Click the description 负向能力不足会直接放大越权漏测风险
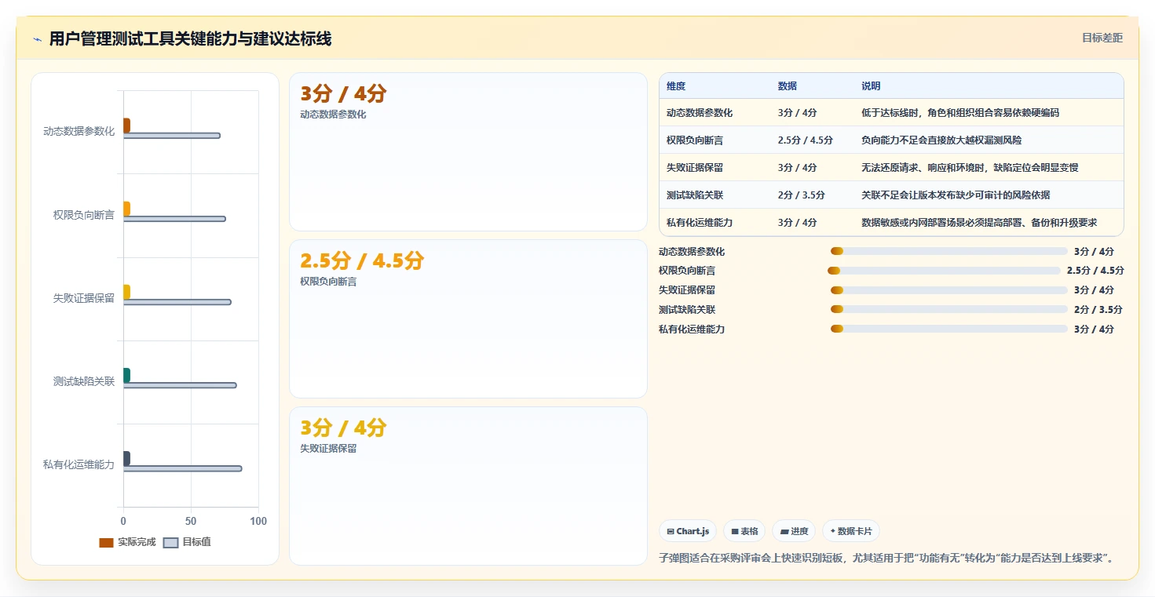 click(941, 140)
